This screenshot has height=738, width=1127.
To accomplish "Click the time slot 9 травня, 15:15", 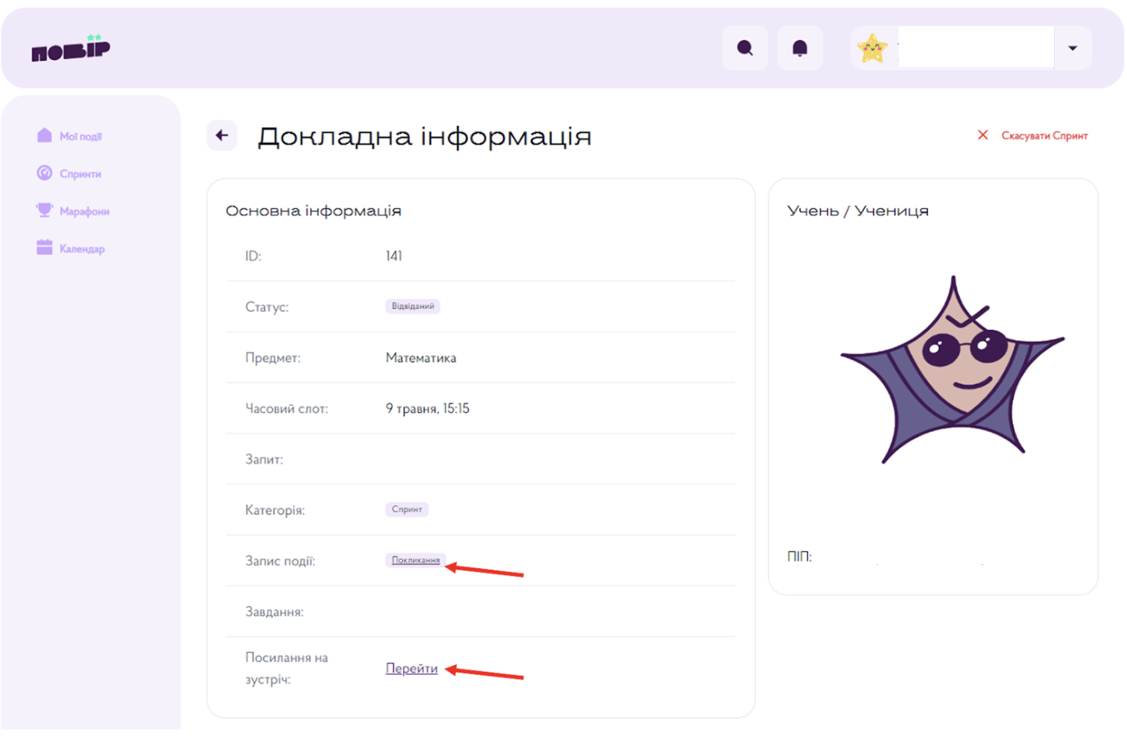I will pyautogui.click(x=427, y=409).
